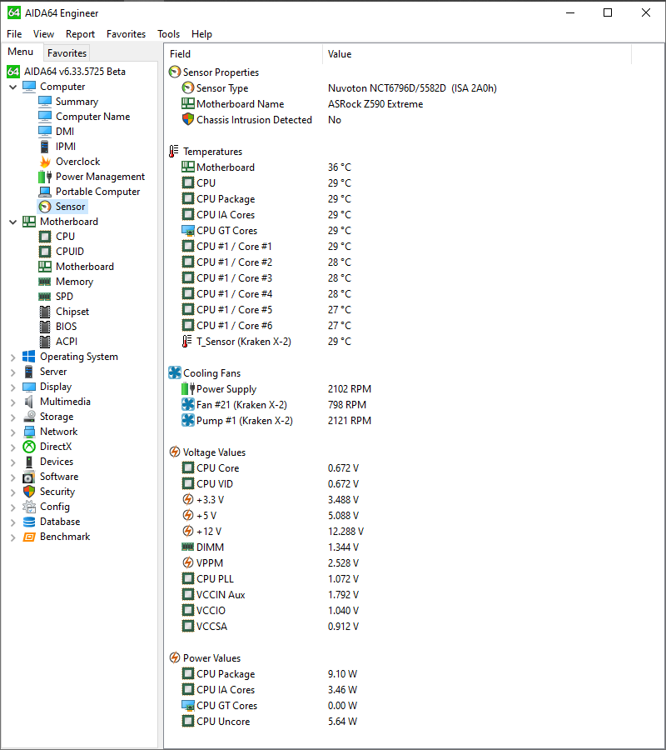
Task: Click the BIOS chip icon
Action: coord(45,327)
